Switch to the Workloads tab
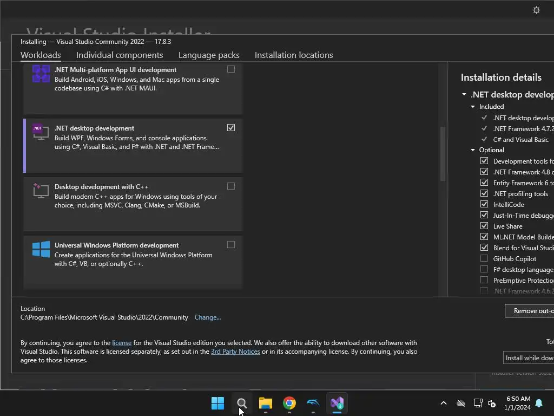 point(41,55)
